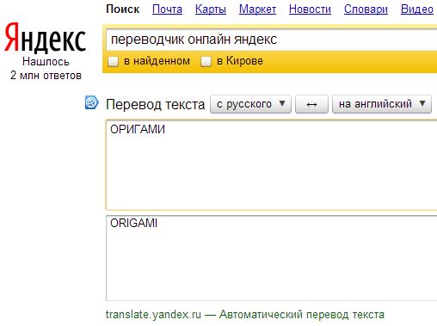Viewport: 437px width, 326px height.
Task: Click the search query input field
Action: click(271, 40)
